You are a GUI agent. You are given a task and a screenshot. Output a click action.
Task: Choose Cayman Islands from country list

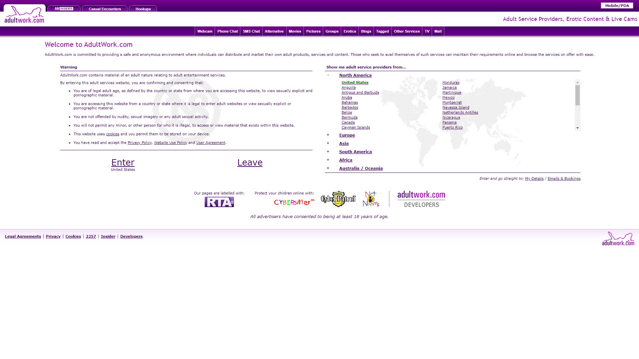tap(355, 127)
